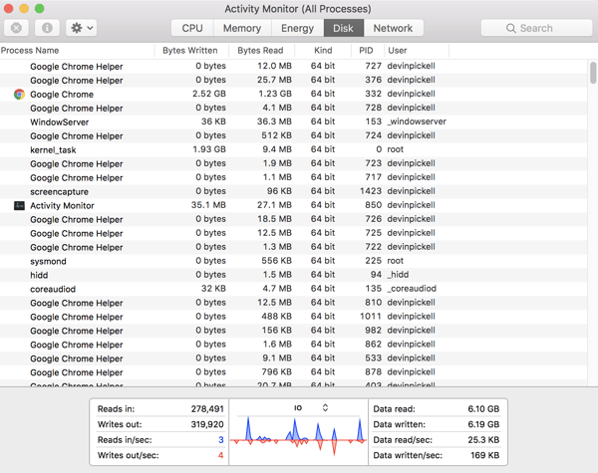The width and height of the screenshot is (598, 473).
Task: Click the Quit Process toolbar icon
Action: coord(16,28)
